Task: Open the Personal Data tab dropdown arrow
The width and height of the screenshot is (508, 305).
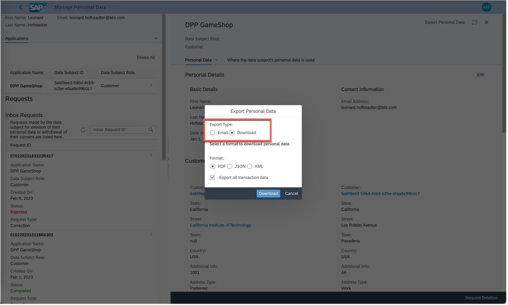Action: coord(216,60)
